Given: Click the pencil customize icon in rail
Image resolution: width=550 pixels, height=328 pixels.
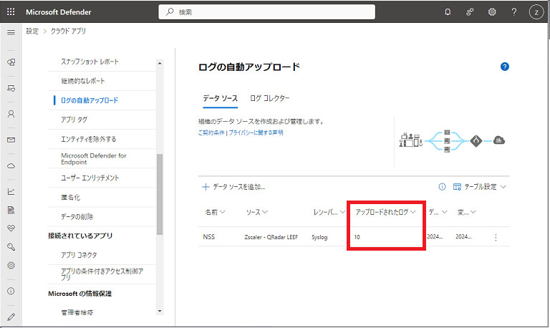Looking at the screenshot, I should pyautogui.click(x=11, y=317).
